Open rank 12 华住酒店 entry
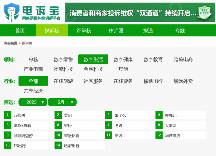Viewport: 216px width, 156px height. pyautogui.click(x=181, y=135)
